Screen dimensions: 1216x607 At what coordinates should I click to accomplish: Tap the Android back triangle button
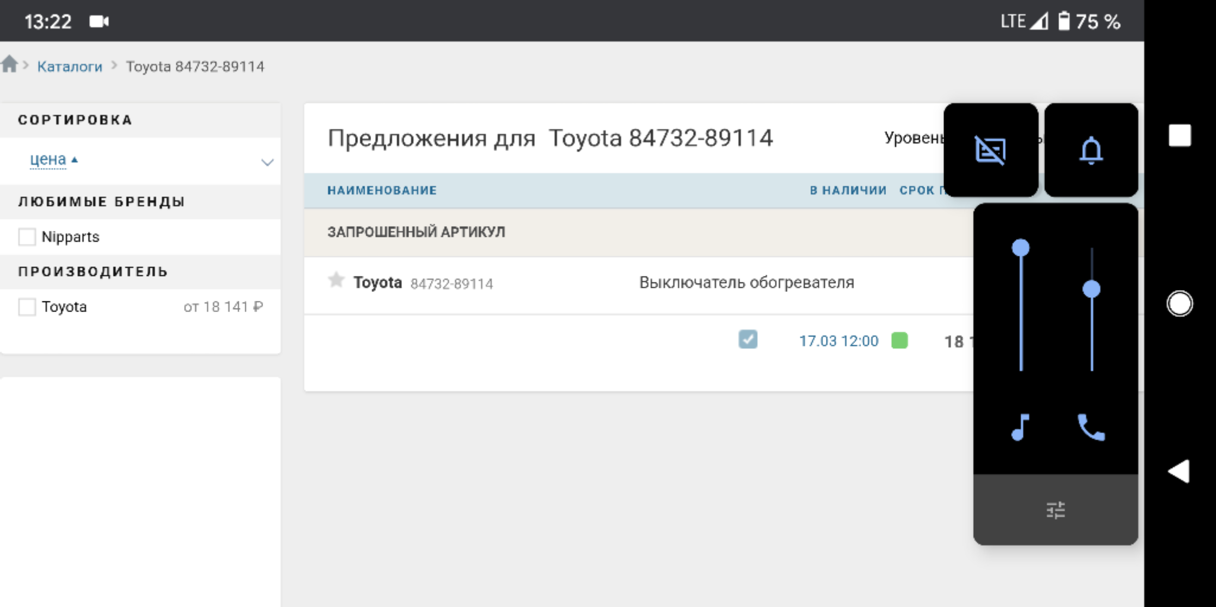[1179, 472]
